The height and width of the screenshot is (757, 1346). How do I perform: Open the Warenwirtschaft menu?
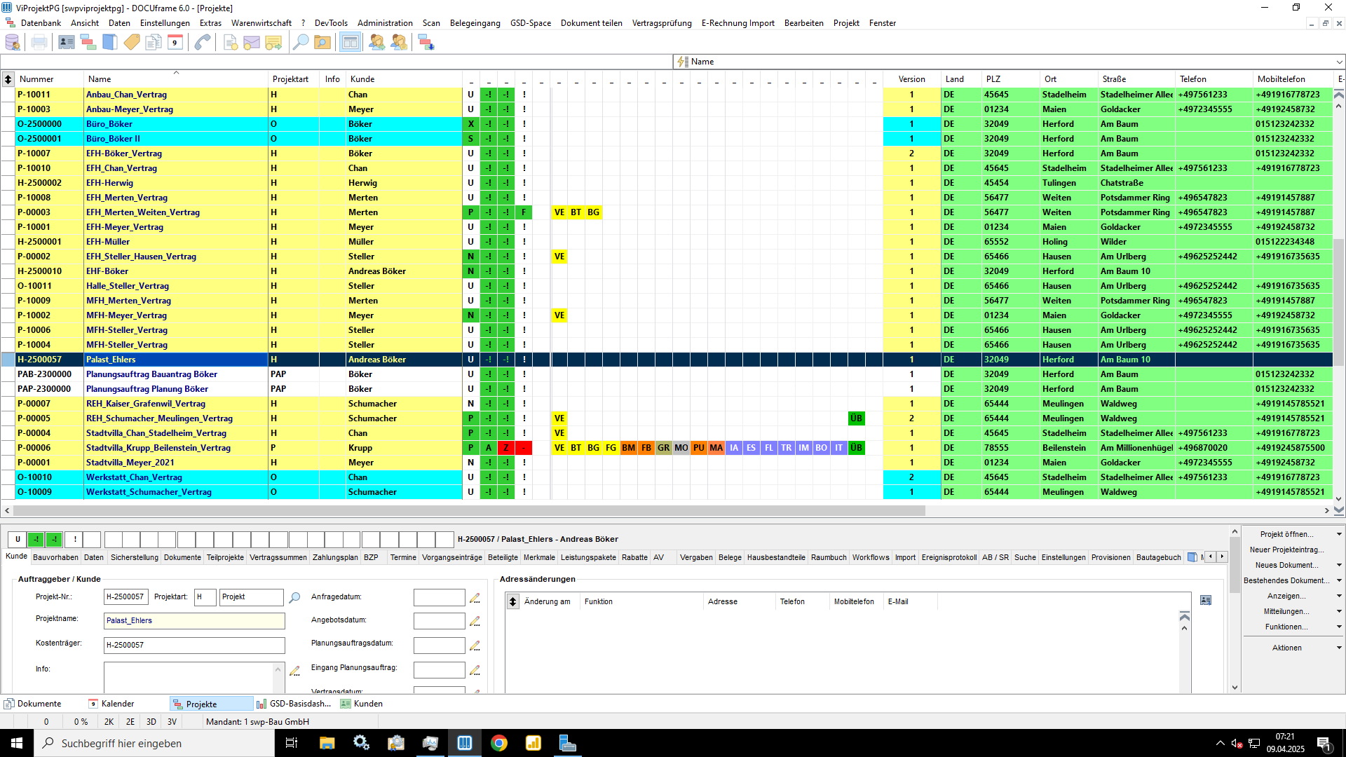tap(261, 23)
